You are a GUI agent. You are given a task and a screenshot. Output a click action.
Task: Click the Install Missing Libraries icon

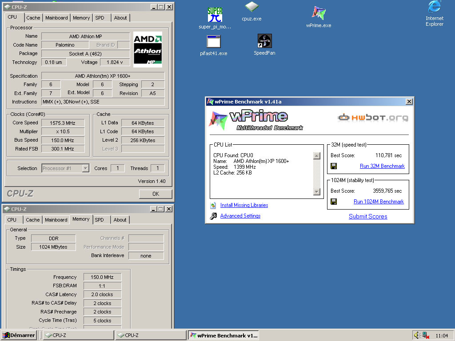coord(213,205)
